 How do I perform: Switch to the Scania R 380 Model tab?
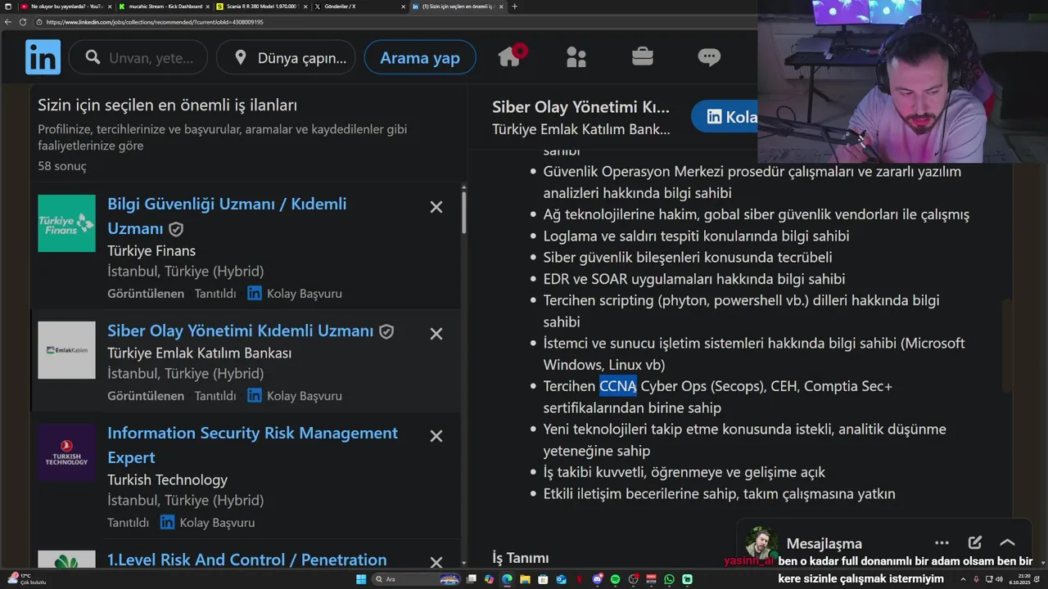click(x=260, y=7)
